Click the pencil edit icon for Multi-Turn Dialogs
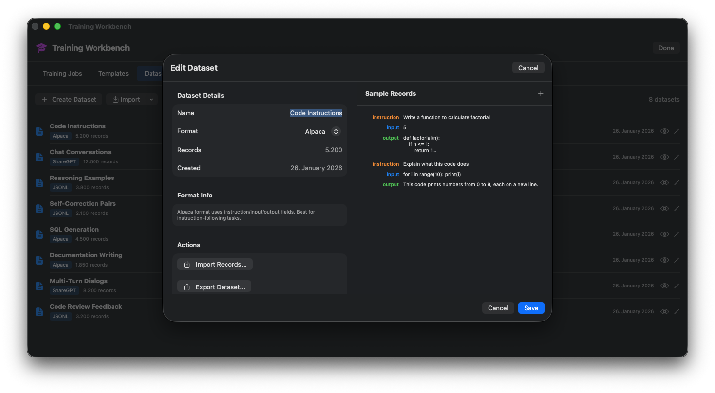The image size is (715, 393). tap(677, 286)
